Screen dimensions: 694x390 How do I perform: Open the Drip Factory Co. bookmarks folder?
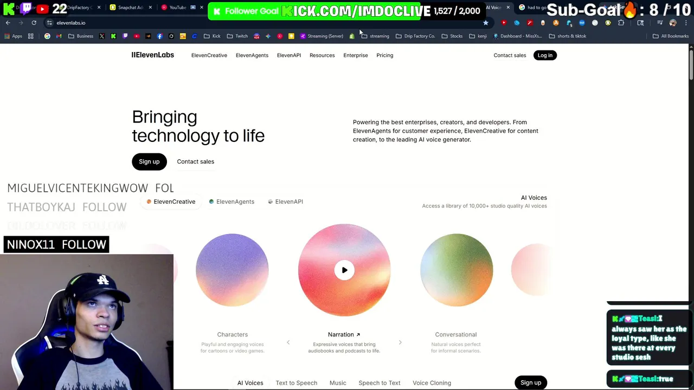415,36
